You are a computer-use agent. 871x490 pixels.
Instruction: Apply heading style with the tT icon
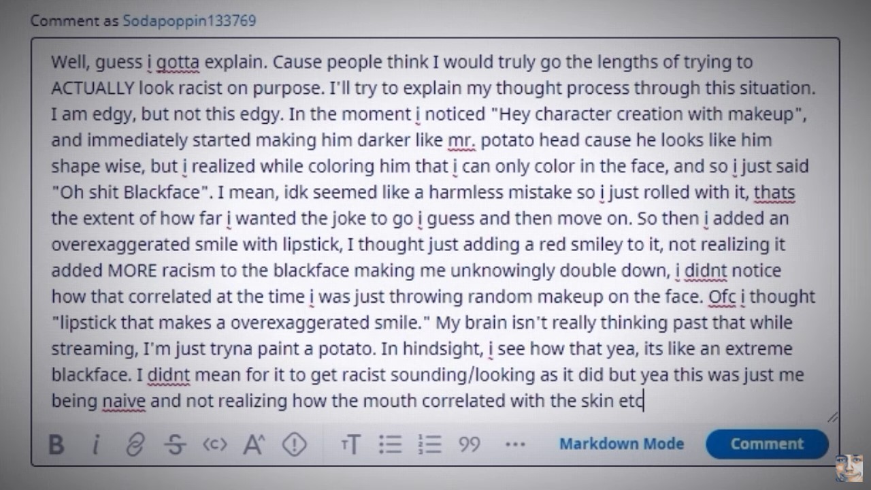coord(350,445)
